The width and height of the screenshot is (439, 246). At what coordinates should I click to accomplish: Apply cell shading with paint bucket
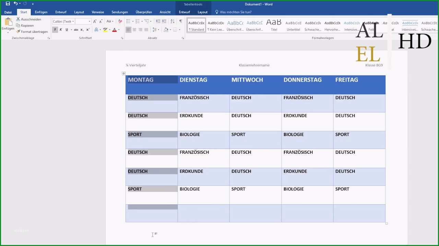[166, 30]
